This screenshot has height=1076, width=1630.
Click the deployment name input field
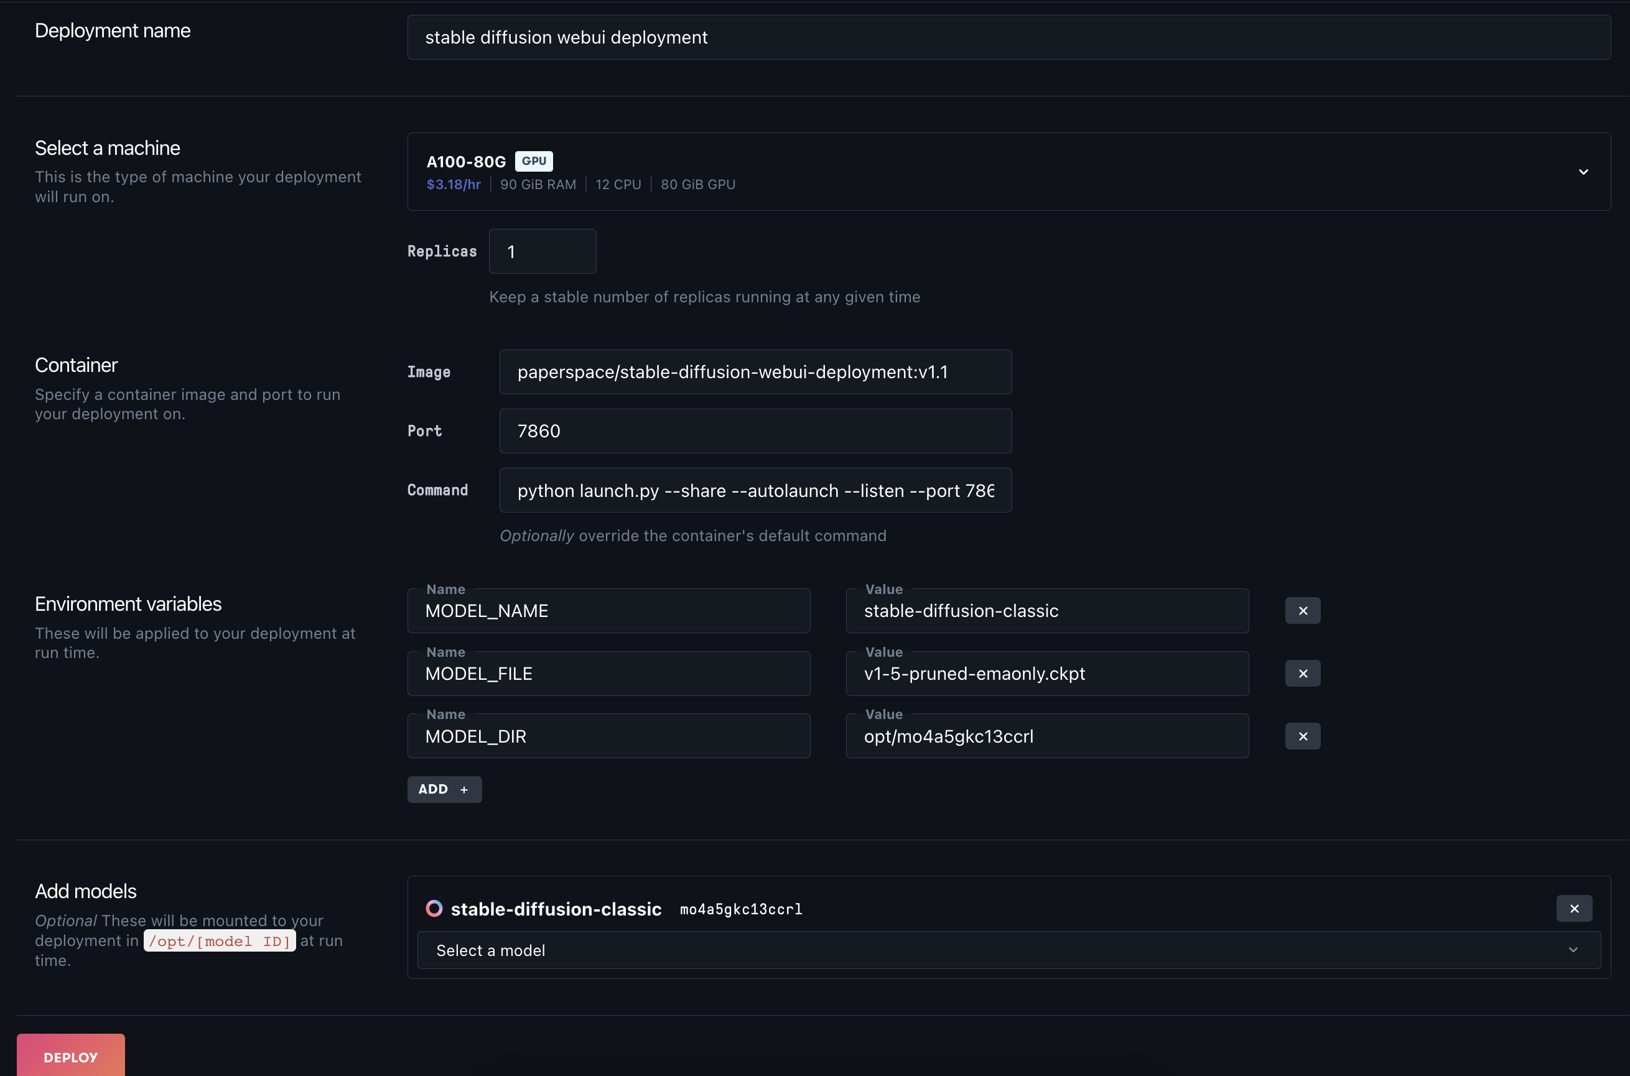1009,37
